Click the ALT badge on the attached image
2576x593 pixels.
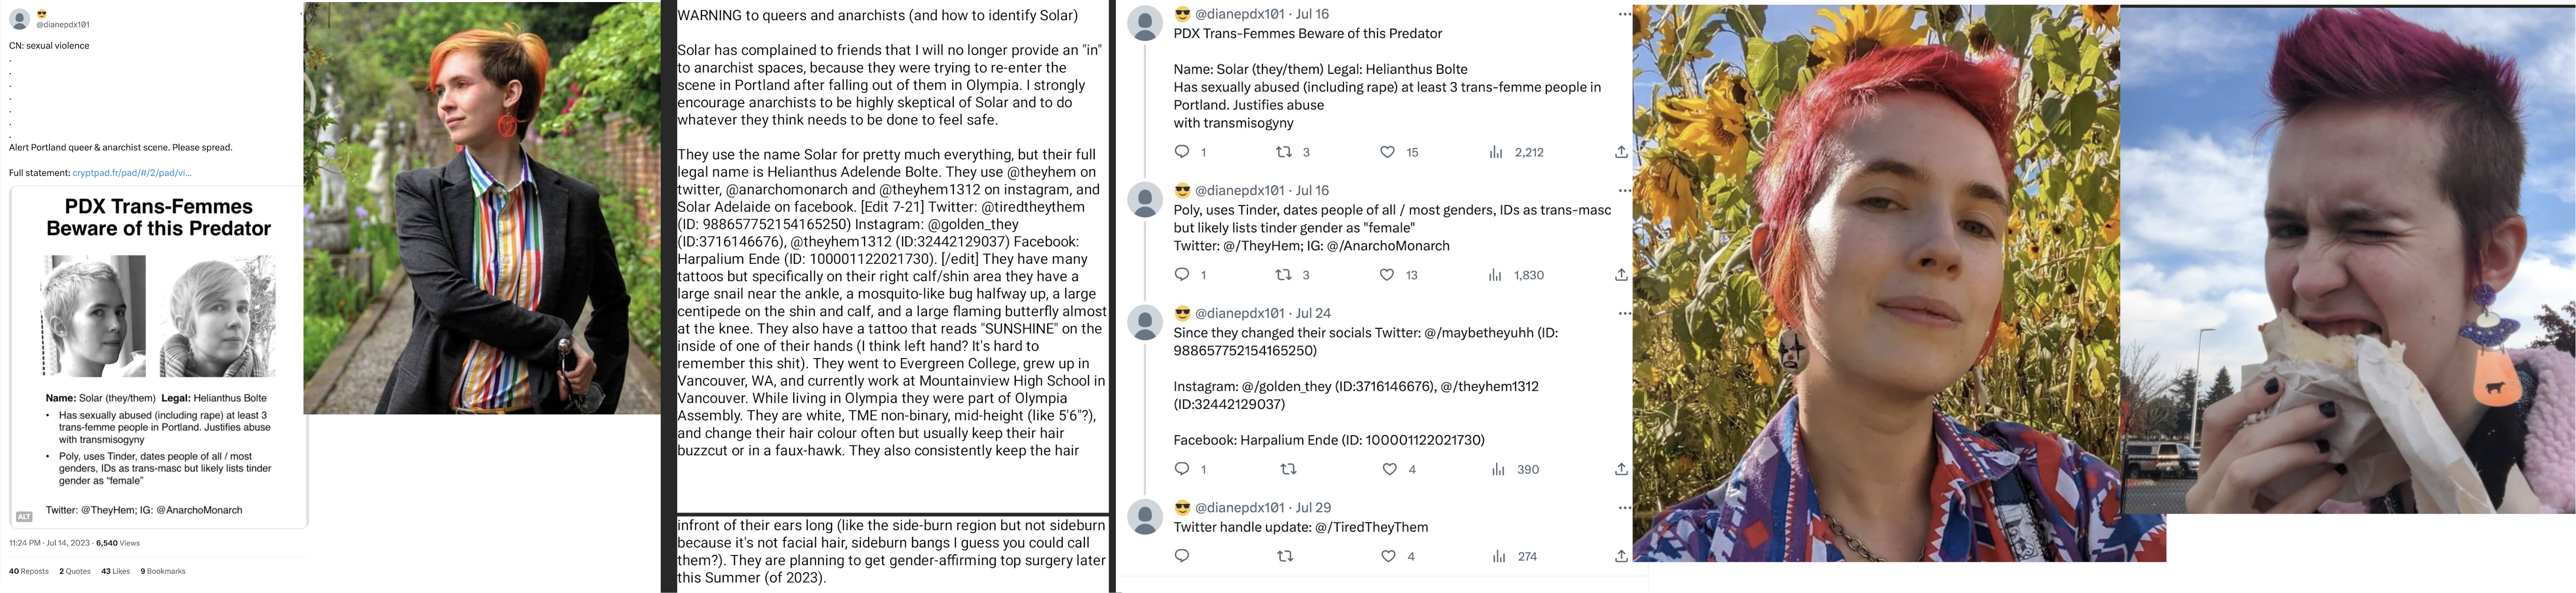coord(24,516)
